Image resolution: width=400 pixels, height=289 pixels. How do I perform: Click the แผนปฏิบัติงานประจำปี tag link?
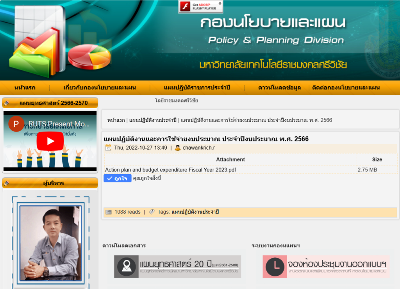(195, 212)
